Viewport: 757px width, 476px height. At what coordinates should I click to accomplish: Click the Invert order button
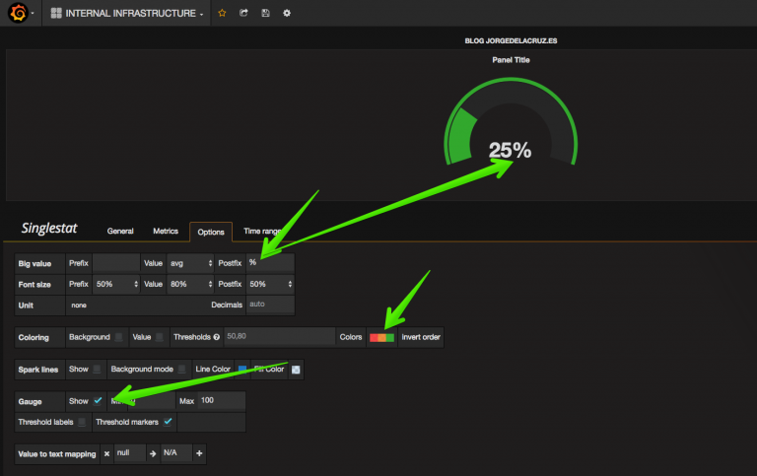coord(421,337)
